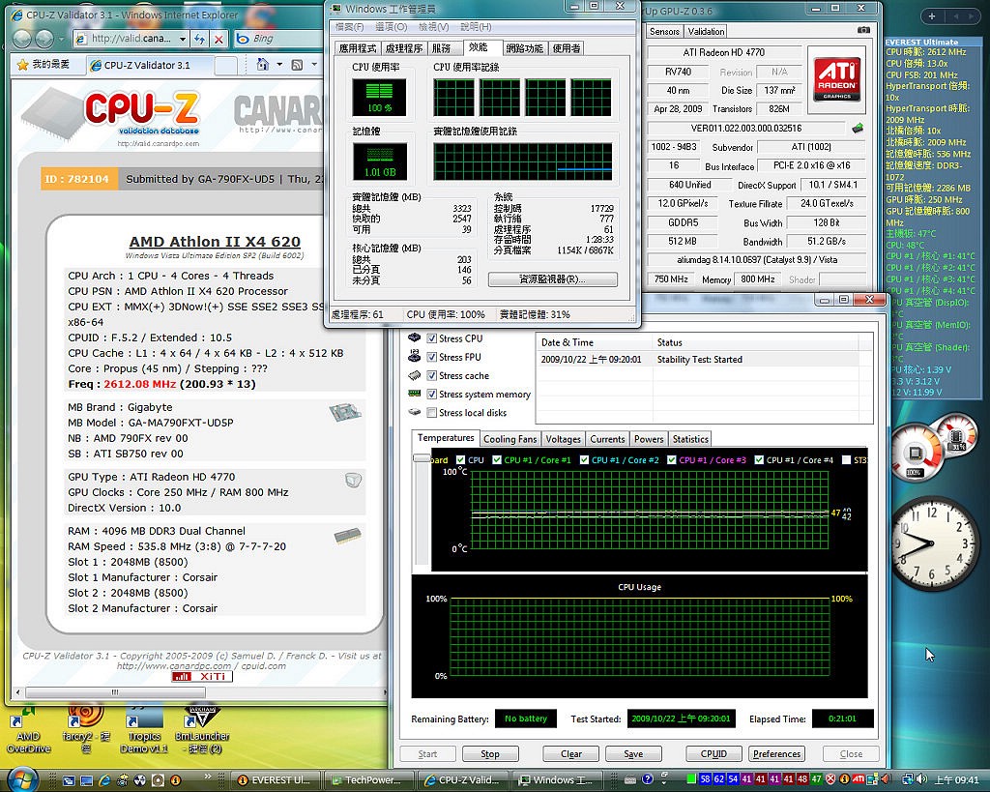Toggle the Stress CPU checkbox

432,337
